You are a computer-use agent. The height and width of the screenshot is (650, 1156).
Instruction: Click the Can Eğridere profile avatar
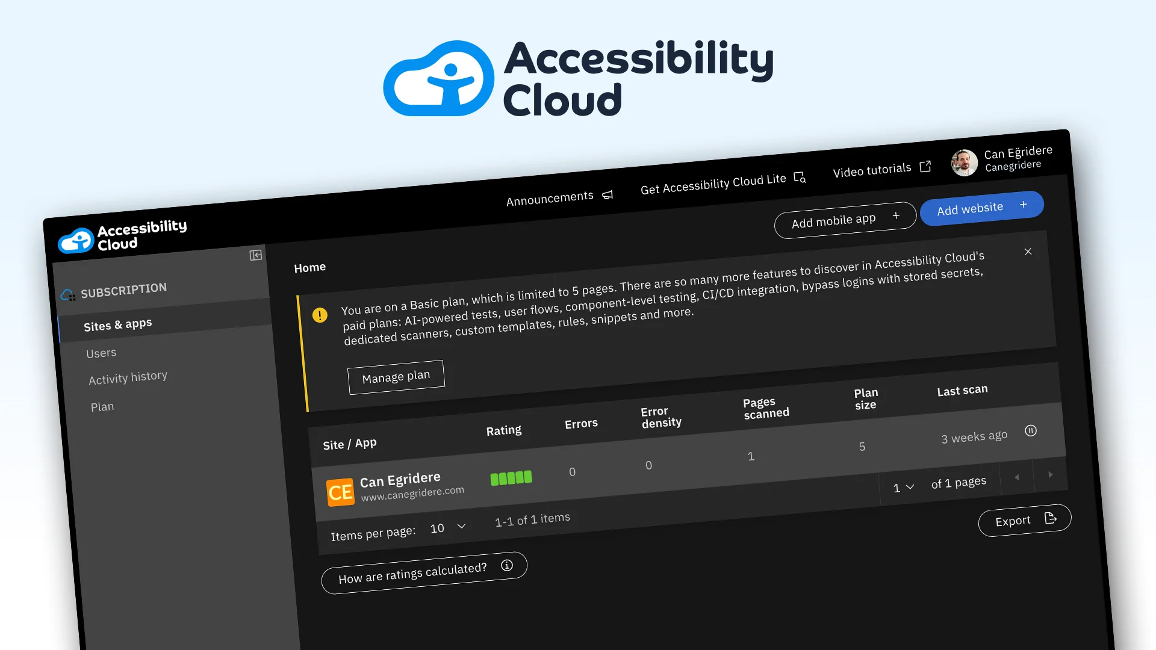click(x=964, y=162)
